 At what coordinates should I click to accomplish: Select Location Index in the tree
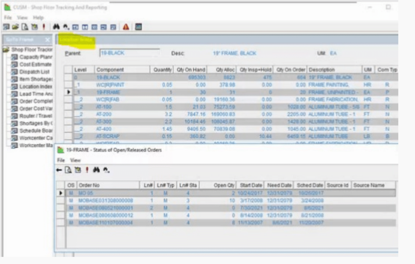[36, 87]
